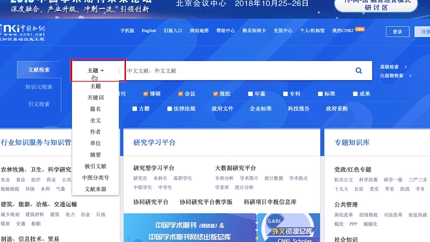Click 城乡规划 link
430x242 pixels.
point(10,215)
